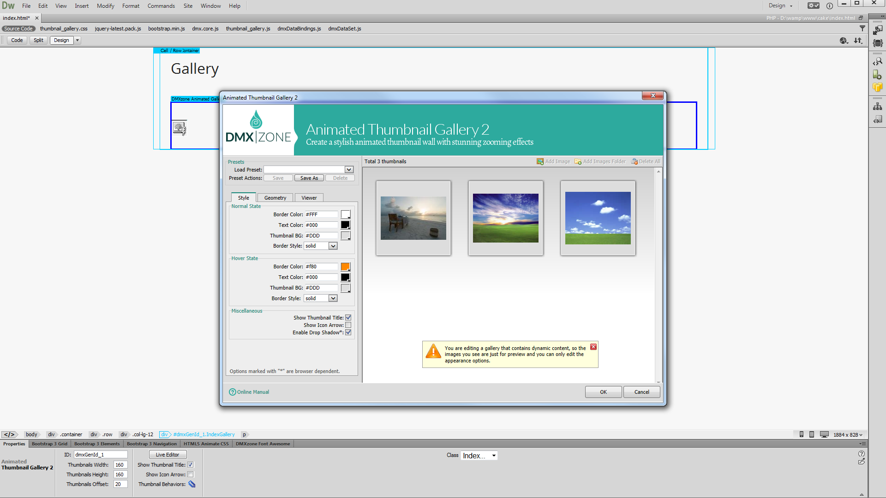Open the yellow Bindings cylinders panel icon
The image size is (886, 498).
click(x=878, y=87)
